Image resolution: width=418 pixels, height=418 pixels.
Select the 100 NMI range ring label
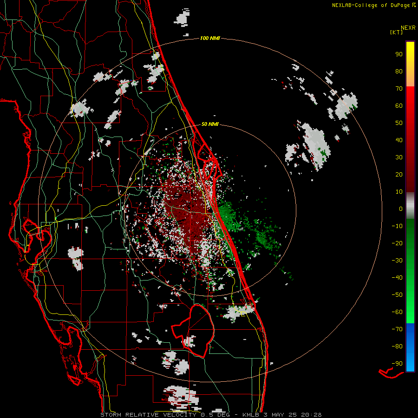[x=210, y=38]
